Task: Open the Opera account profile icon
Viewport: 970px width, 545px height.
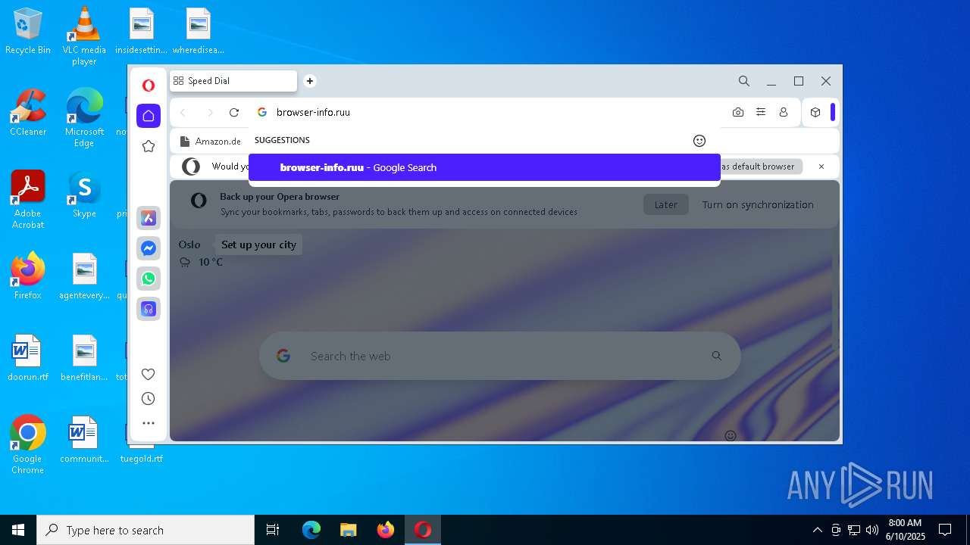Action: (784, 112)
